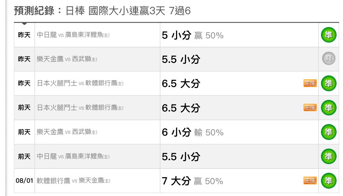
Task: Open yesterday's 中日龍 vs 廣島東洋鯉魚 matchup
Action: pyautogui.click(x=73, y=35)
